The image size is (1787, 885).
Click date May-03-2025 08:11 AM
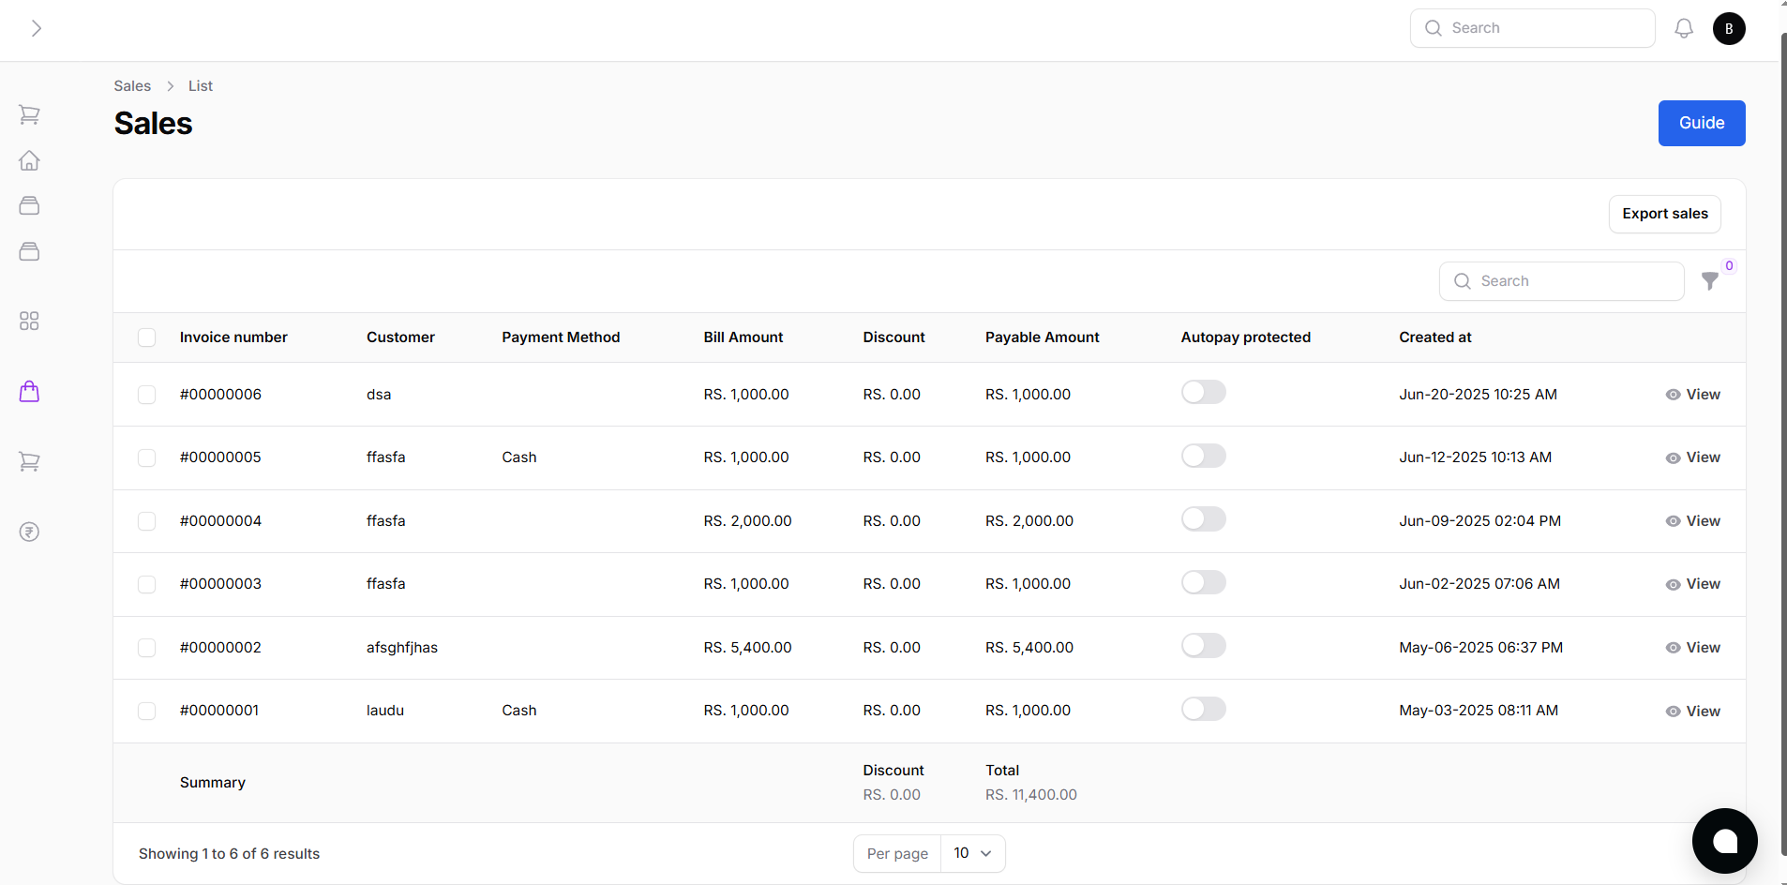click(x=1479, y=711)
